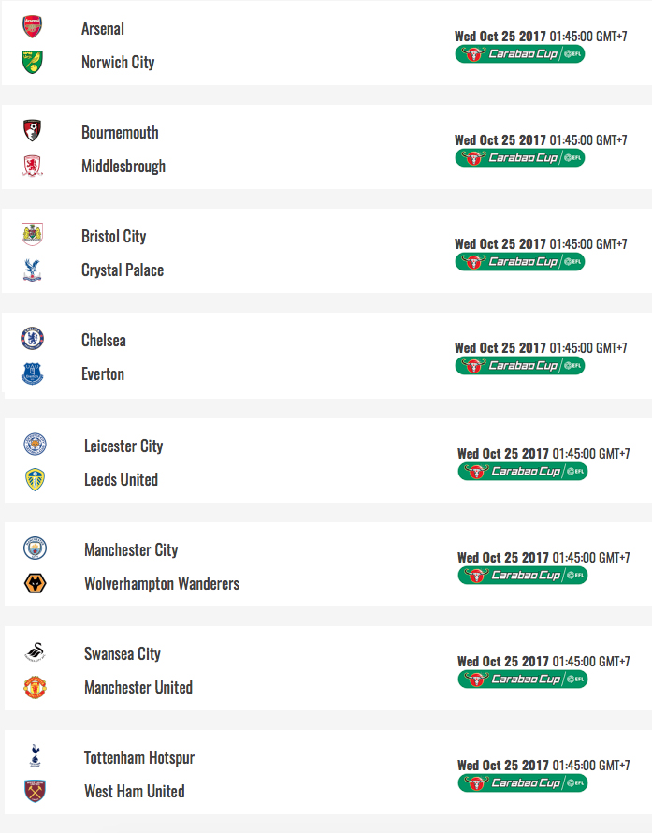Click the Swansea City swan crest
This screenshot has height=833, width=652.
[x=36, y=653]
